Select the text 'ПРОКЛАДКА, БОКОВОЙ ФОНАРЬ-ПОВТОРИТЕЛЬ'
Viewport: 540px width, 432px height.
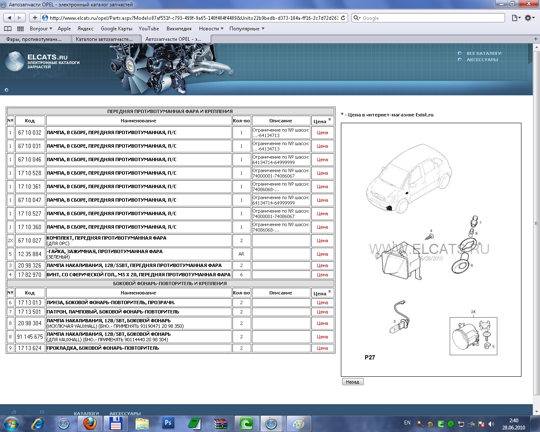point(103,348)
